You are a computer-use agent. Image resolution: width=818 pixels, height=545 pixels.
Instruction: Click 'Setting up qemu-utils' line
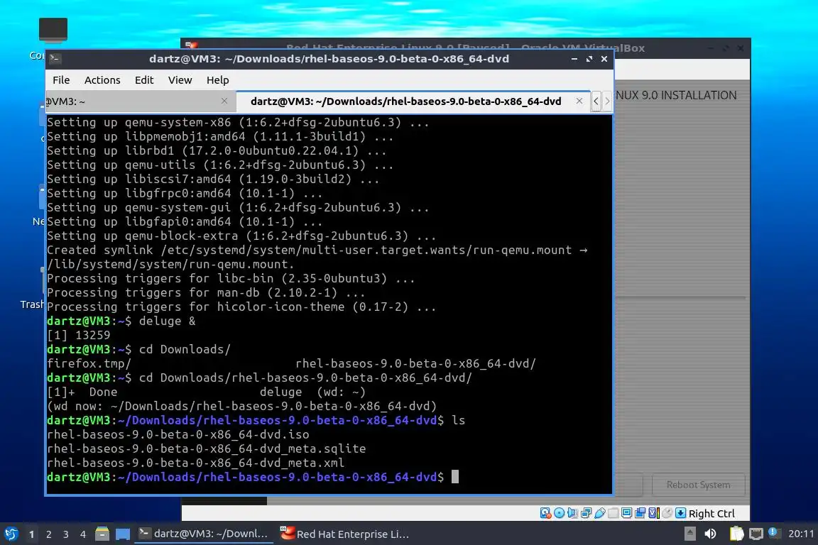coord(220,165)
